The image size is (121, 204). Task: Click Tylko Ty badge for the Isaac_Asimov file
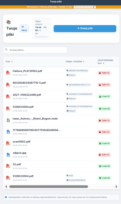[x=104, y=121]
